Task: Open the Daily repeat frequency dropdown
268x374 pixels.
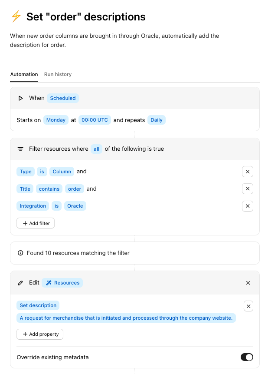Action: pyautogui.click(x=156, y=120)
